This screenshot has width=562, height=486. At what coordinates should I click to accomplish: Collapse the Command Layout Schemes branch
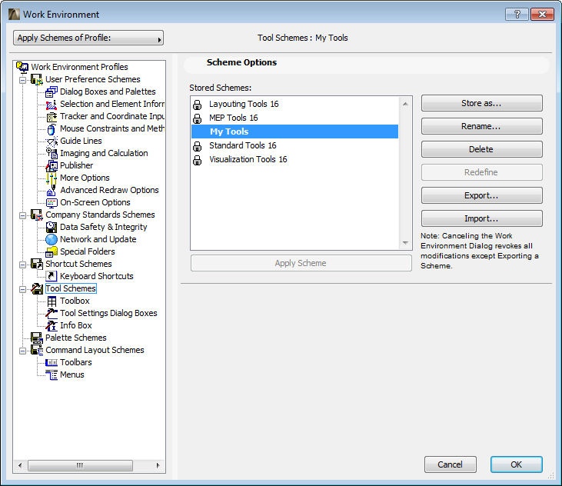(x=22, y=351)
